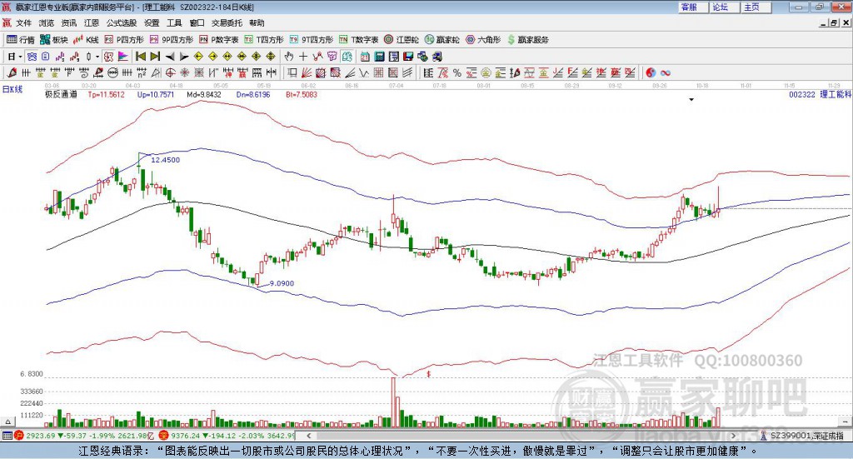Click the 002322 stock code label
853x459 pixels.
tap(802, 95)
